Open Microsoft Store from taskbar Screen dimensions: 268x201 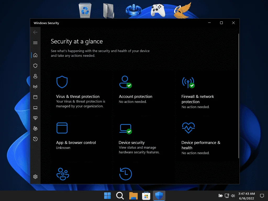(146, 196)
